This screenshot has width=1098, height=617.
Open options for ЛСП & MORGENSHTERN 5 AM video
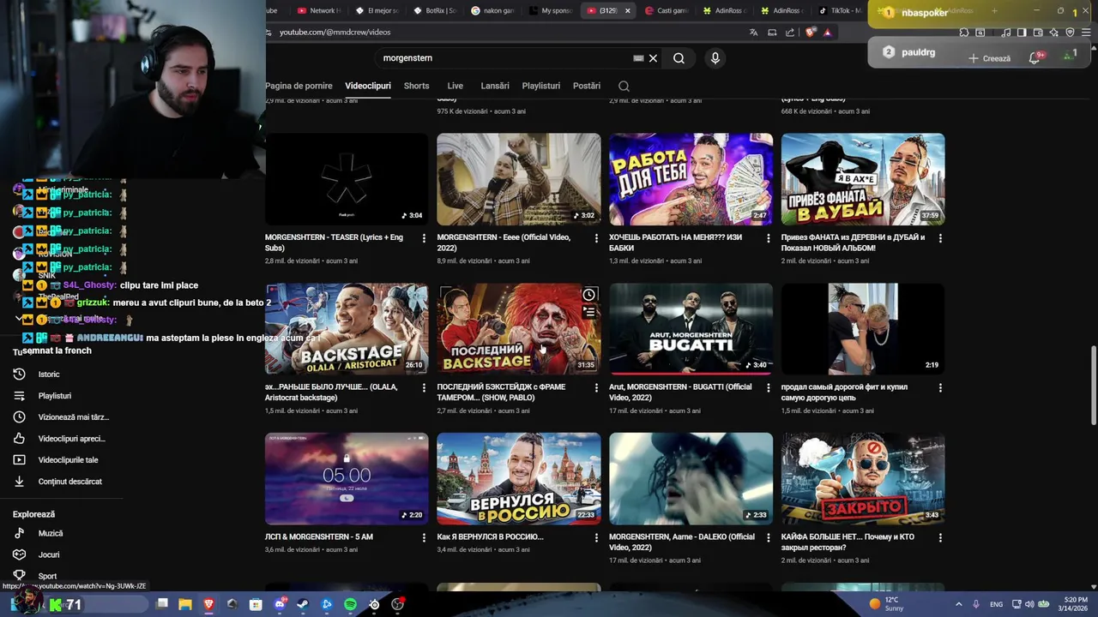[424, 538]
